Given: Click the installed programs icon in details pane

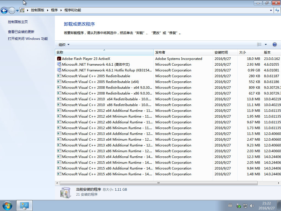Looking at the screenshot, I should tap(65, 193).
